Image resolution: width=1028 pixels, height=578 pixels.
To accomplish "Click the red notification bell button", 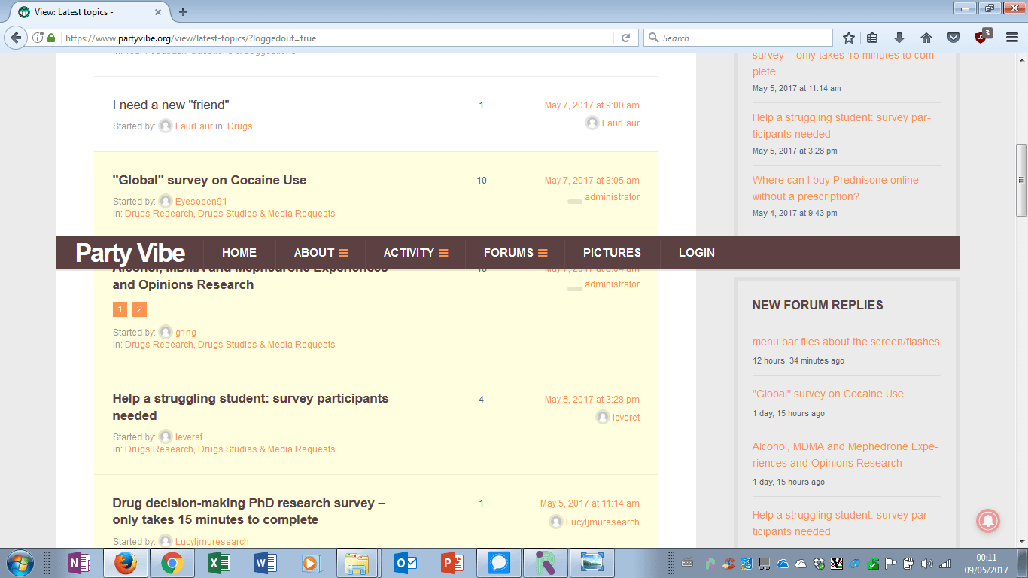I will pyautogui.click(x=988, y=520).
